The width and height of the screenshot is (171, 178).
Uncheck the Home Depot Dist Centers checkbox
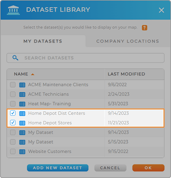pyautogui.click(x=13, y=113)
